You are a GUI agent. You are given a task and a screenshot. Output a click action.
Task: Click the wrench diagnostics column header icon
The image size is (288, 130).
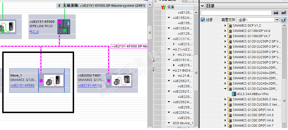coord(163,7)
